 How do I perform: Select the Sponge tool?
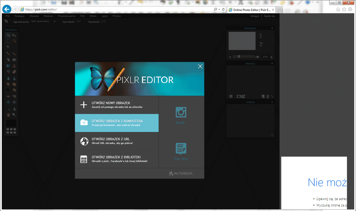click(x=14, y=84)
